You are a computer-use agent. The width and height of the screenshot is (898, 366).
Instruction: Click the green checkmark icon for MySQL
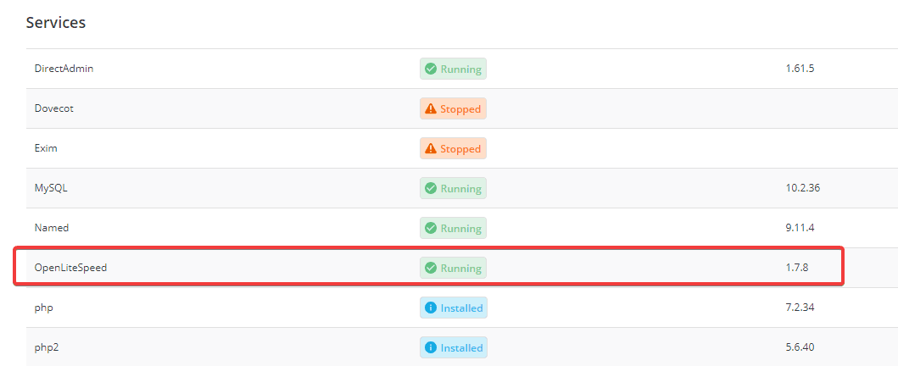point(431,188)
